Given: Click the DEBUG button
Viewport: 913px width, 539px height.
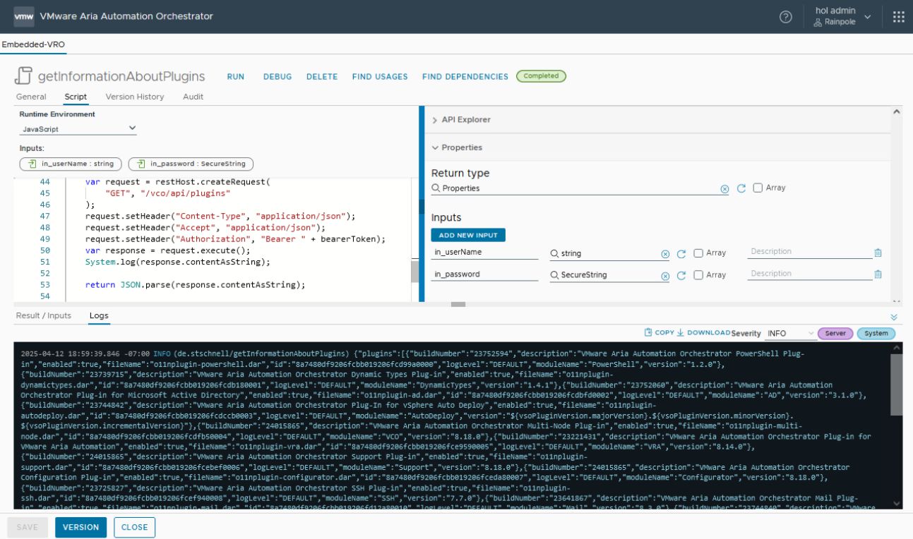Looking at the screenshot, I should point(278,76).
